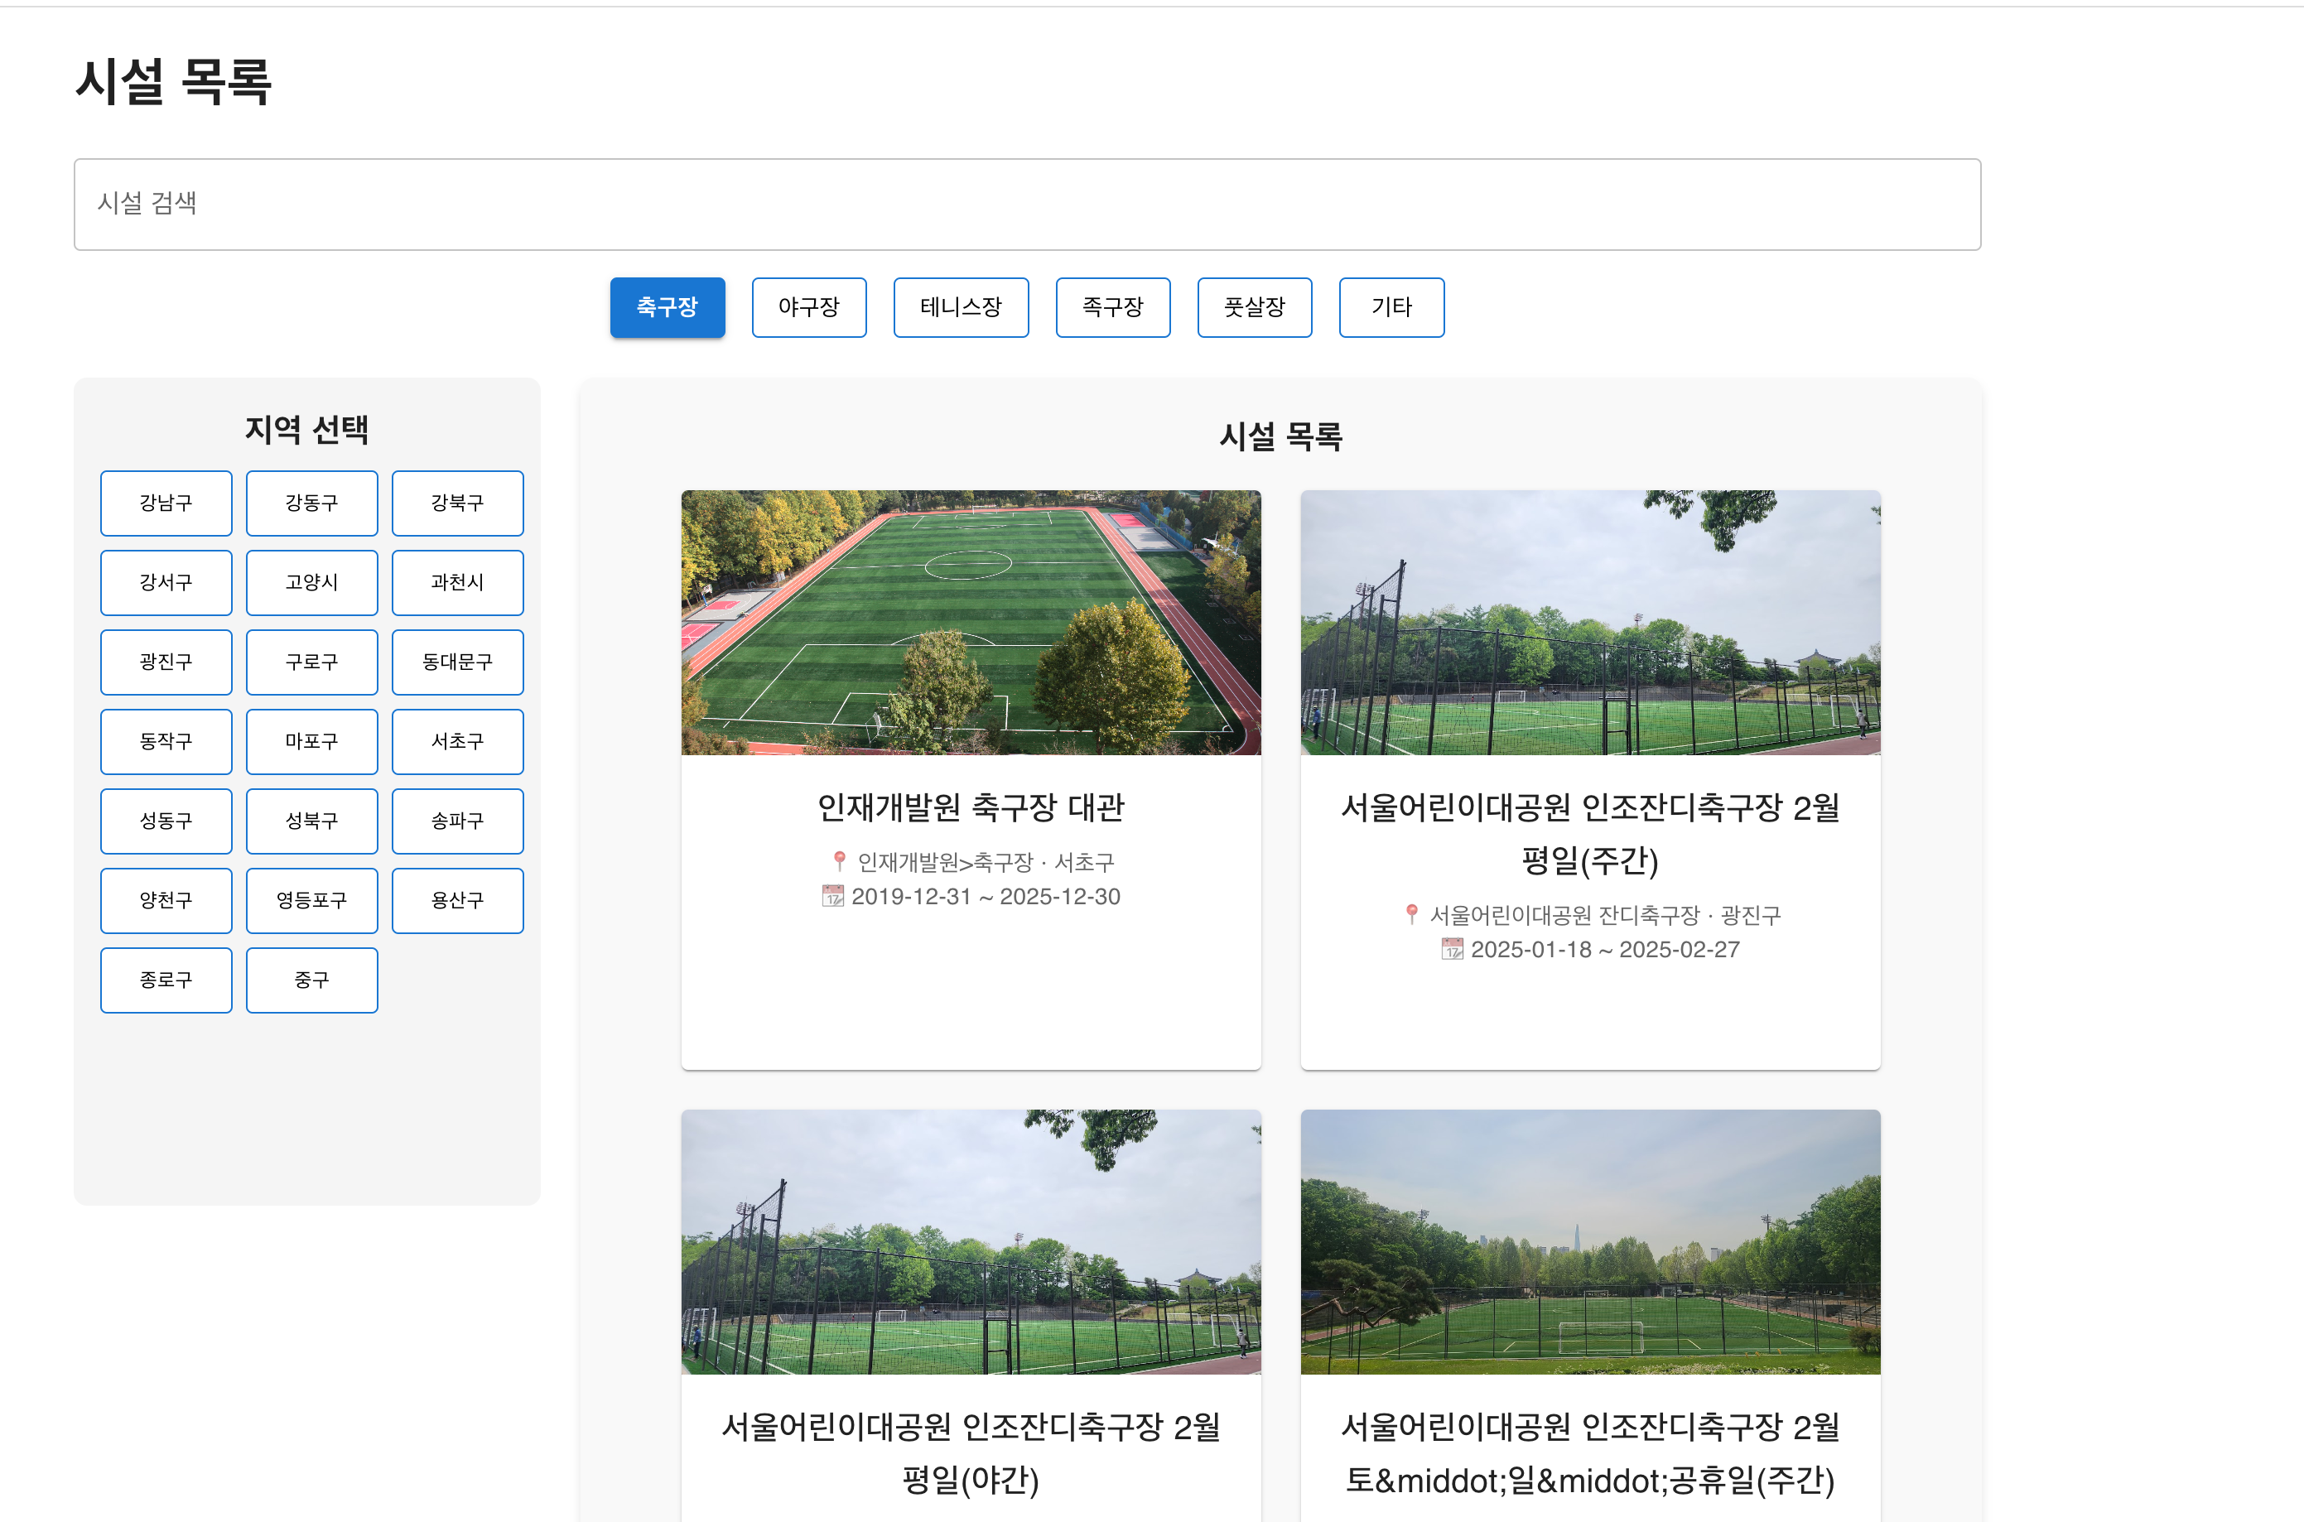Screen dimensions: 2304x1522
Task: Click calendar icon beside 2025-01-18 date range
Action: [1452, 949]
